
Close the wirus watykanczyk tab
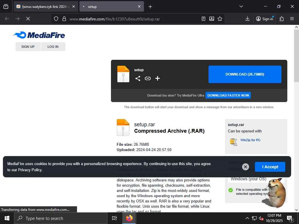[74, 6]
